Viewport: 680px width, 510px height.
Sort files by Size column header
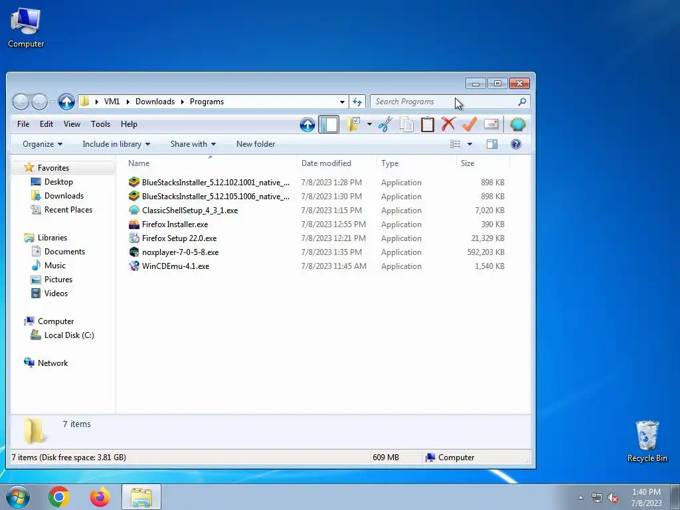[x=483, y=163]
